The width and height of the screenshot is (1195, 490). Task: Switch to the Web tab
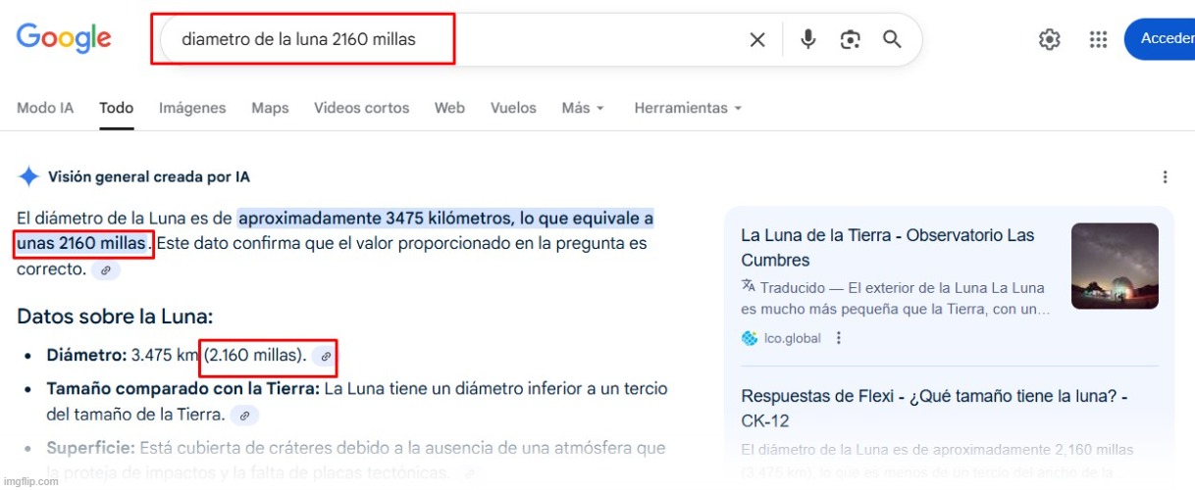449,108
